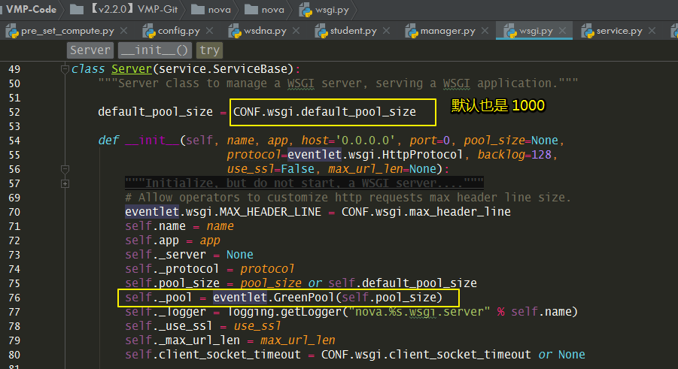The width and height of the screenshot is (678, 369).
Task: Collapse the __init__ fold marker at line 56
Action: [65, 169]
